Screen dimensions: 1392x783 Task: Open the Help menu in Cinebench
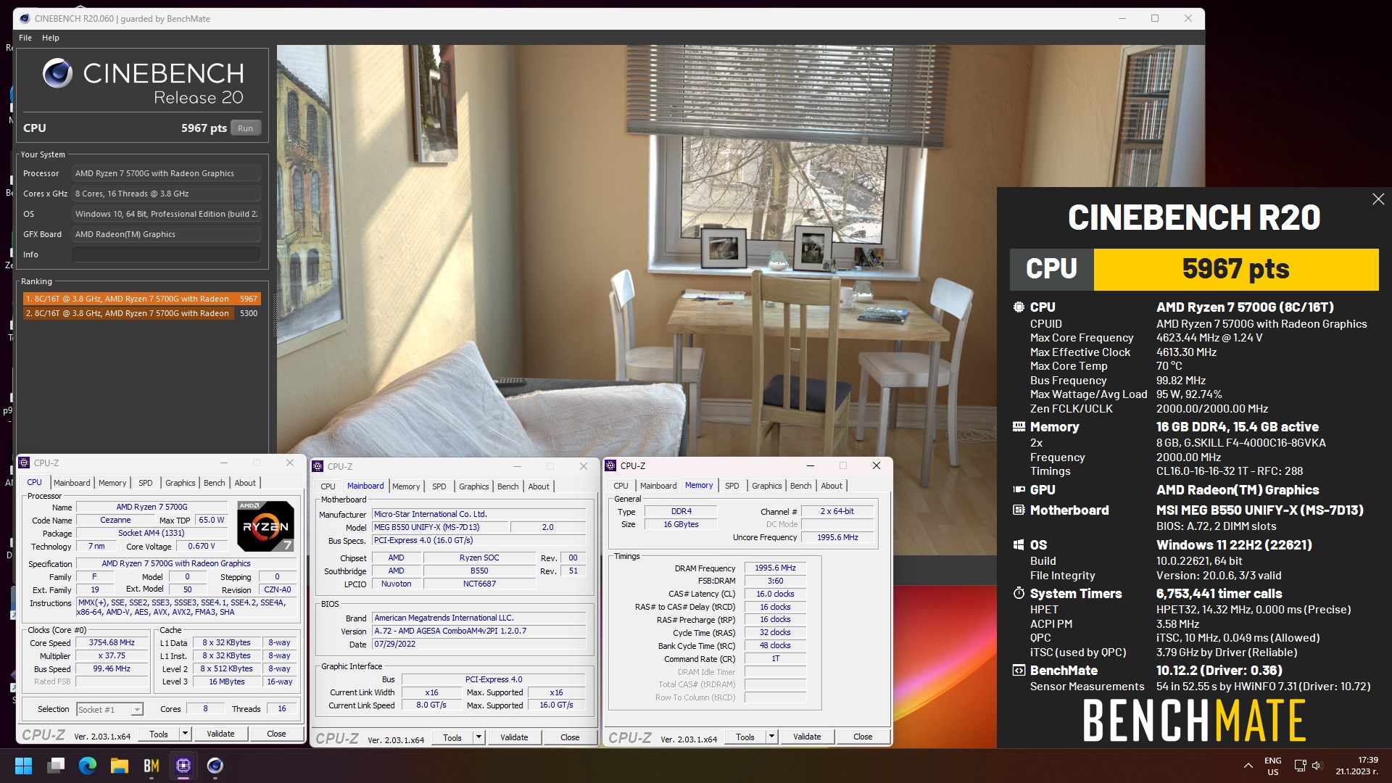point(51,38)
